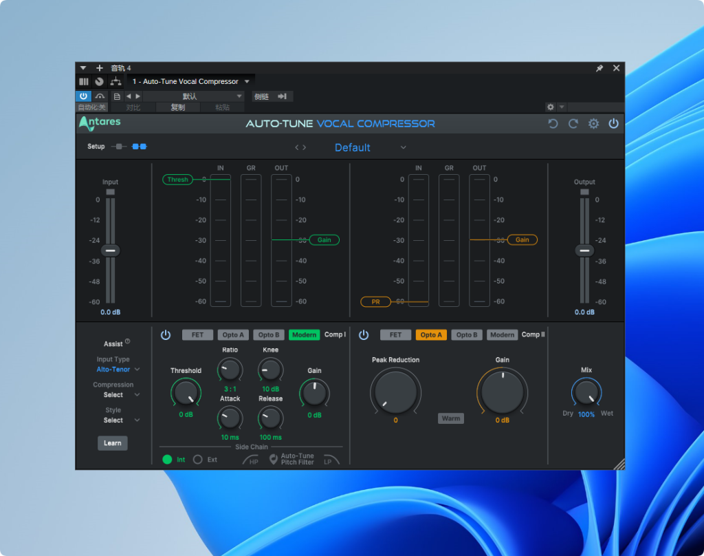The image size is (704, 556).
Task: Open the plugin window triangle menu
Action: coord(83,68)
